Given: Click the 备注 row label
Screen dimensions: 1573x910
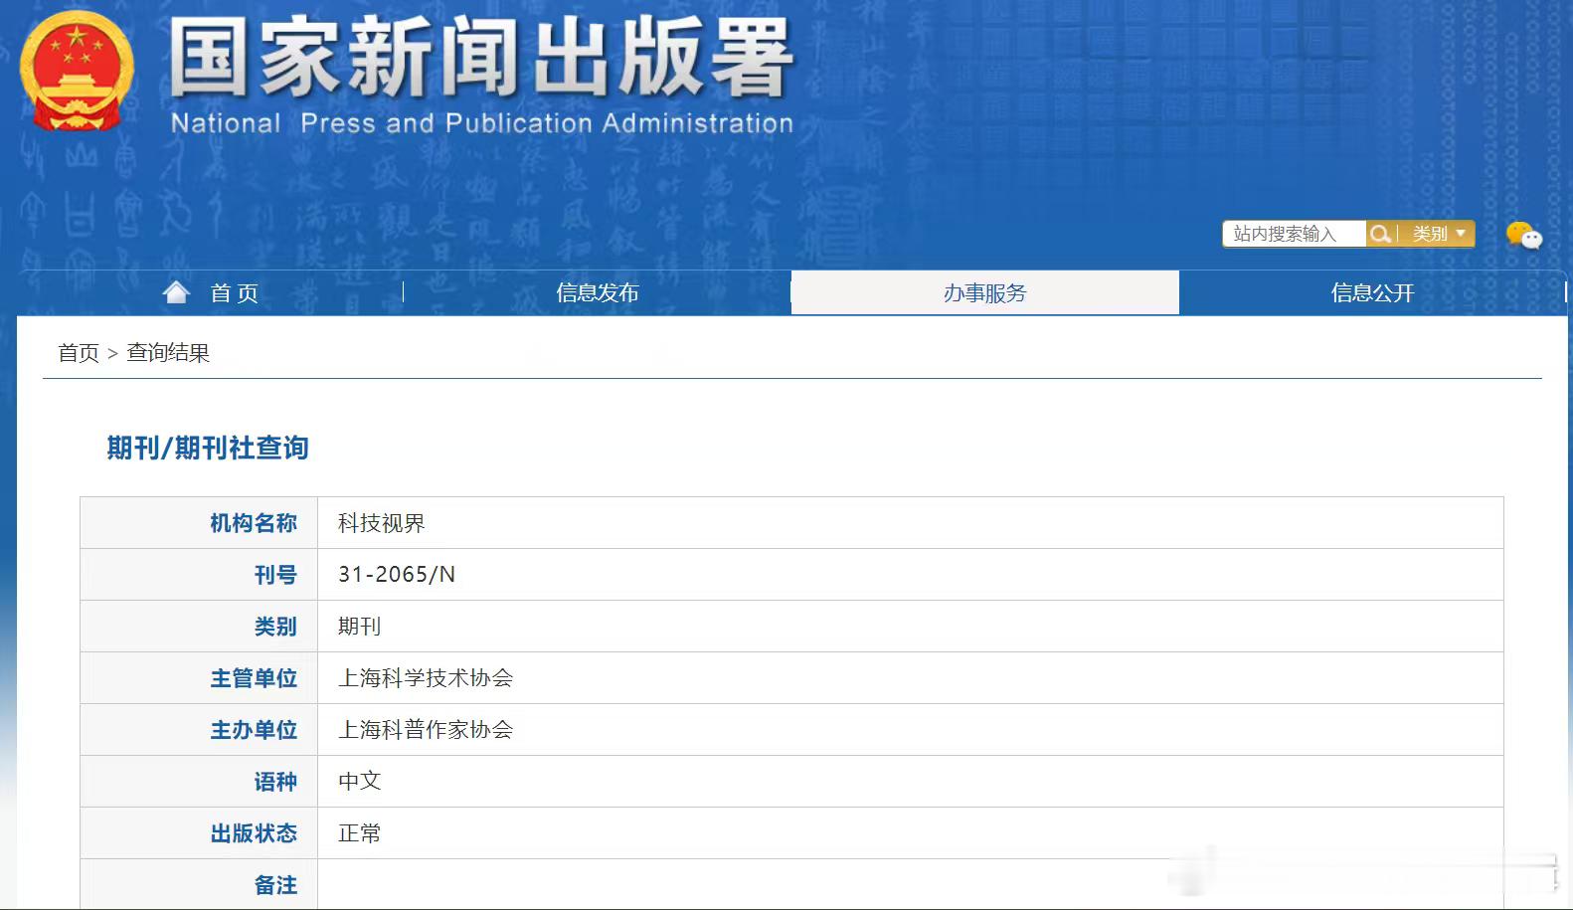Looking at the screenshot, I should click(x=275, y=885).
